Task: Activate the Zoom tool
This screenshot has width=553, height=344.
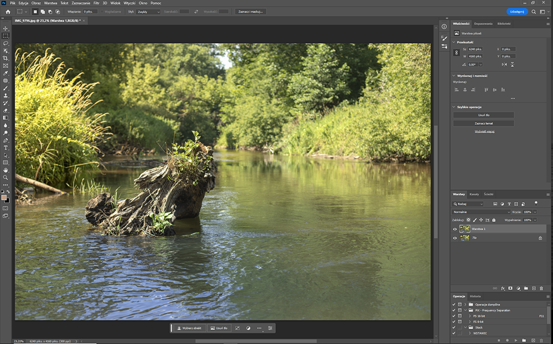Action: [x=6, y=178]
